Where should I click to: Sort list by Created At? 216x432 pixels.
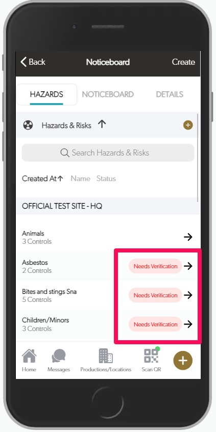point(42,179)
